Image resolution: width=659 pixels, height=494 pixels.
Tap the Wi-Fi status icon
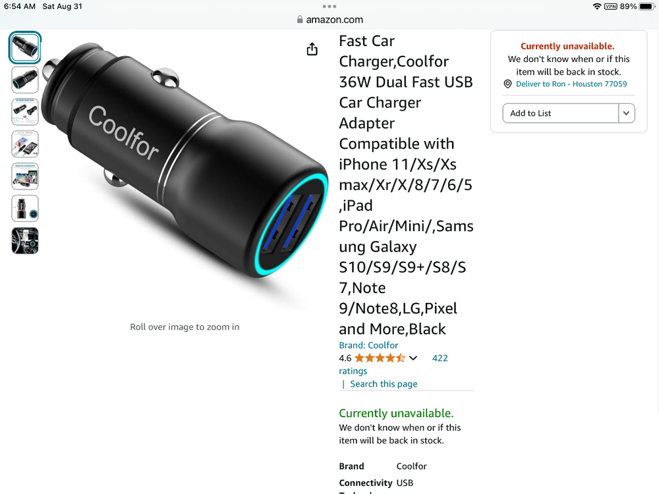597,6
